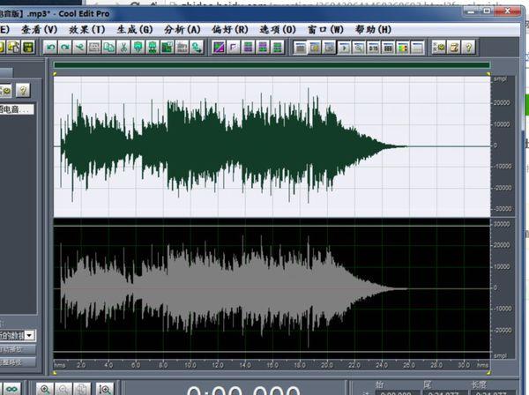Click the purple envelope corner icon
This screenshot has width=529, height=395.
pos(233,48)
